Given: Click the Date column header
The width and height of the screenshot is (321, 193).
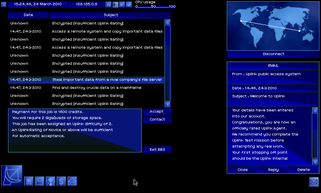Looking at the screenshot, I should pos(28,15).
